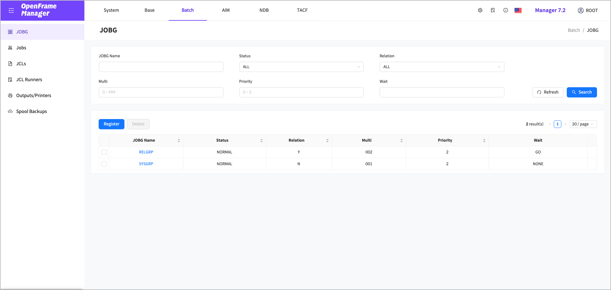
Task: Click the Outputs/Printers printer icon
Action: click(10, 95)
